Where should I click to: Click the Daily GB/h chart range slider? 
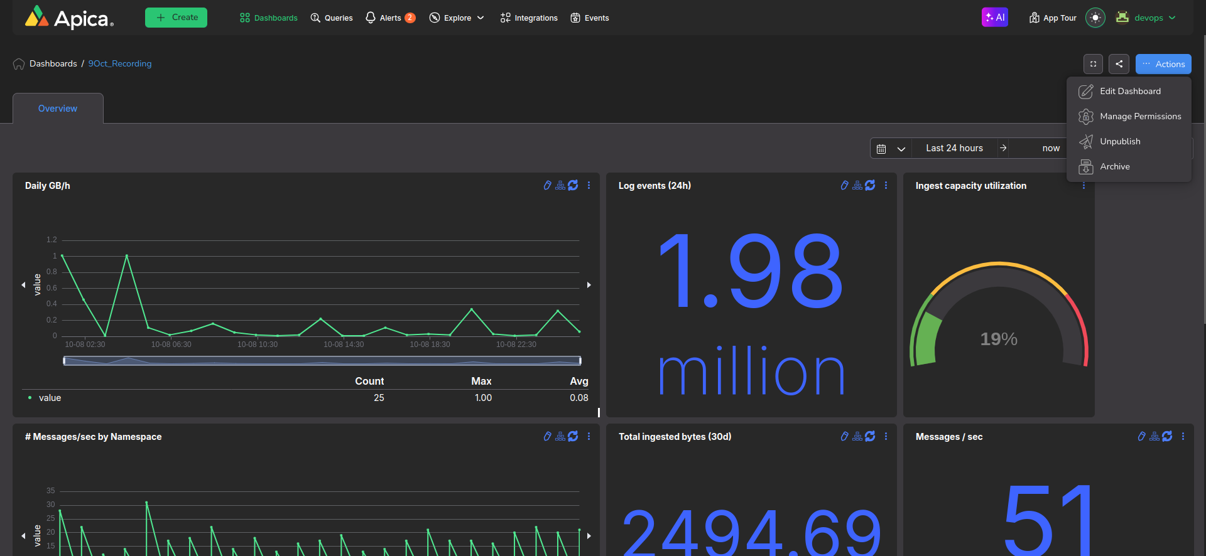[x=322, y=361]
